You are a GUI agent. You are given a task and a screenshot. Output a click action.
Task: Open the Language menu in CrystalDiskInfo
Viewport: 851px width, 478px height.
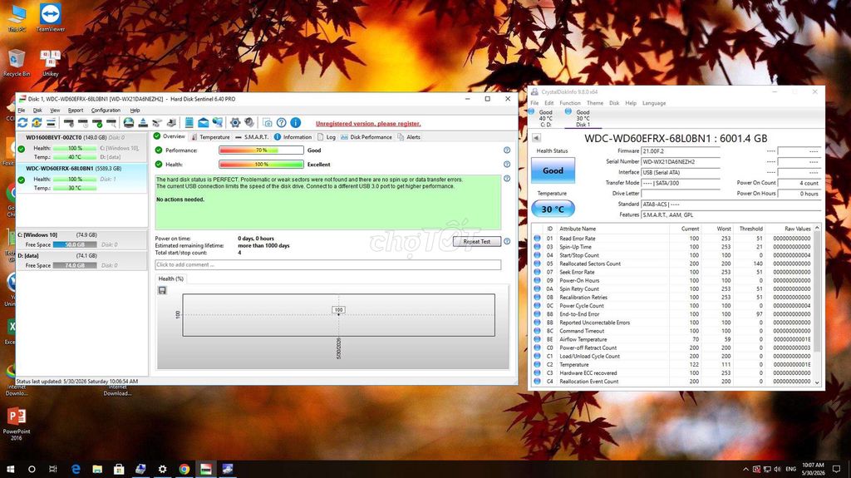pos(653,103)
